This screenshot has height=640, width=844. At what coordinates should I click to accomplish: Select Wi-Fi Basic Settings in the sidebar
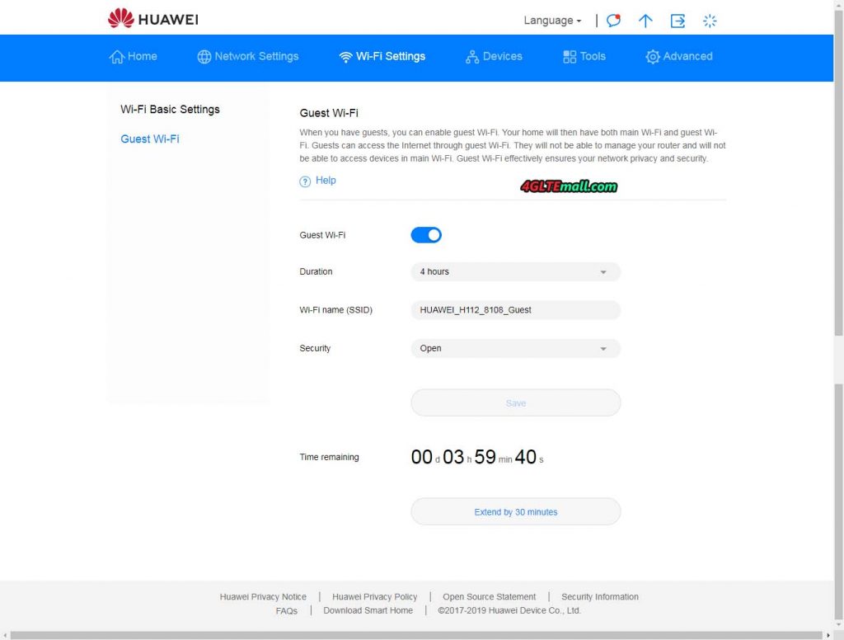click(x=170, y=109)
